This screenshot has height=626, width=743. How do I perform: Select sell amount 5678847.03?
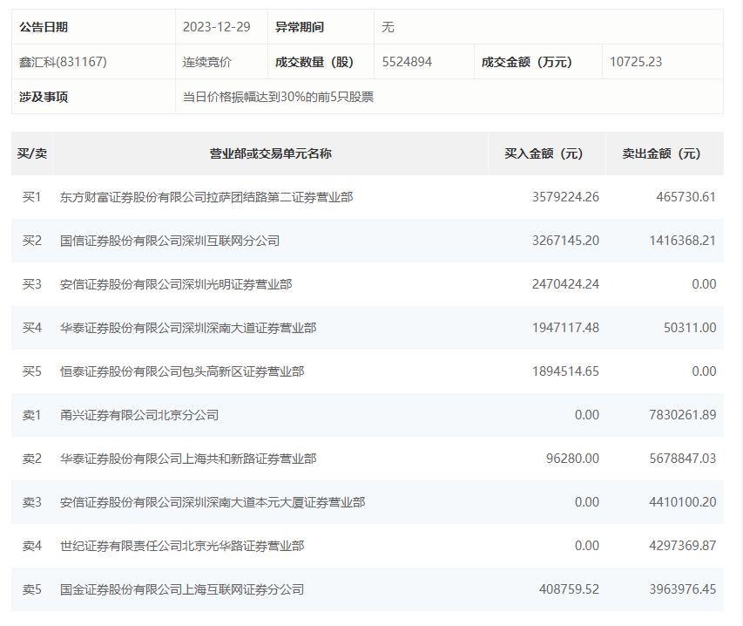pyautogui.click(x=682, y=459)
